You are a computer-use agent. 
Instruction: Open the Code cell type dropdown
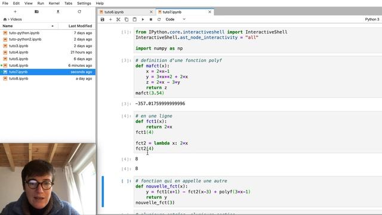coord(175,19)
